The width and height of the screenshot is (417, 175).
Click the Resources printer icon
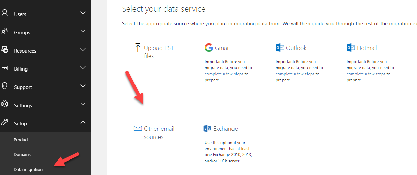(4, 50)
